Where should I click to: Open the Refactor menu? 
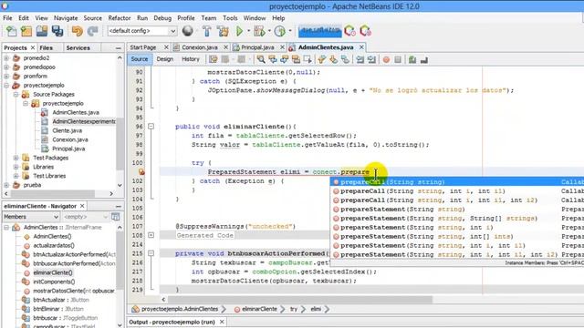pyautogui.click(x=120, y=18)
